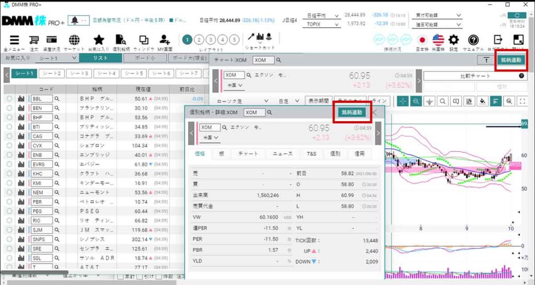Open the MY画面 add-user icon
This screenshot has width=535, height=285.
point(165,40)
